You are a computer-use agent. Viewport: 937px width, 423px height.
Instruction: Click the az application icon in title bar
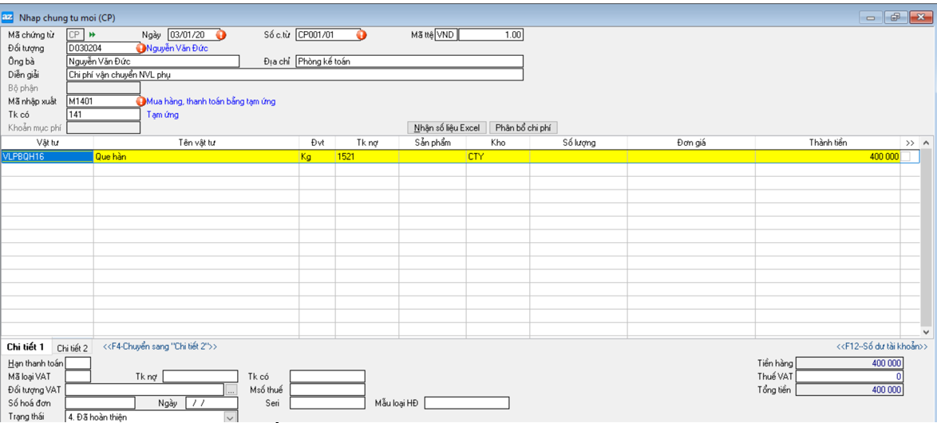[8, 17]
